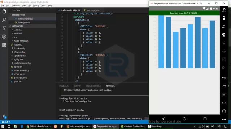The width and height of the screenshot is (231, 129).
Task: Open the View menu
Action: [x=24, y=6]
